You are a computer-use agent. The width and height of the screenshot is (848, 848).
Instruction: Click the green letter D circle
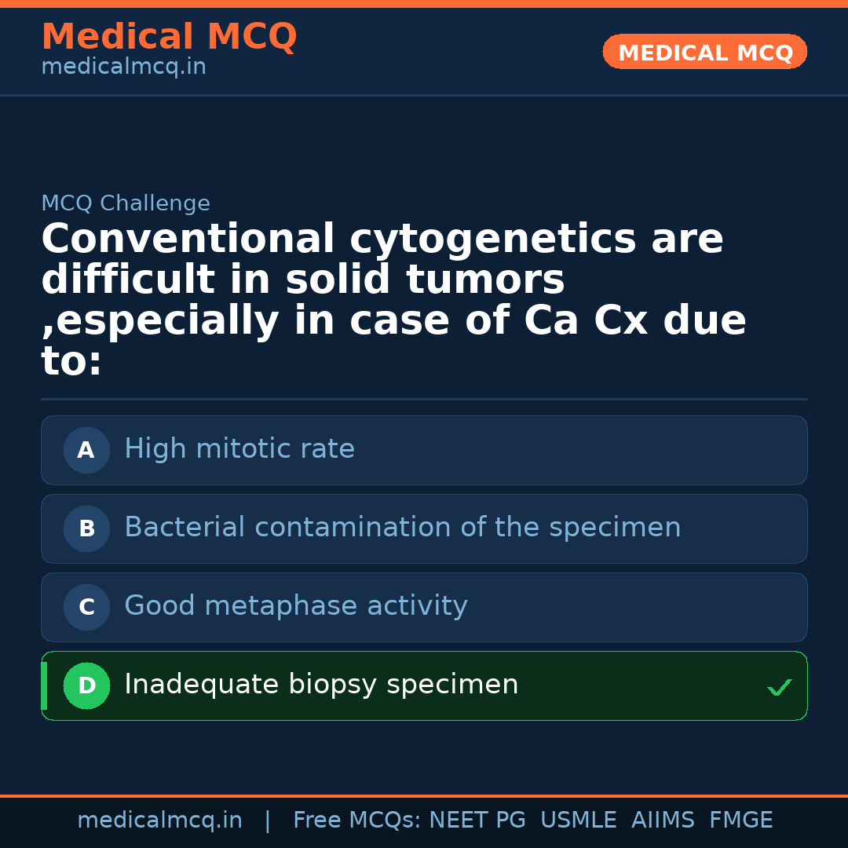pos(86,685)
